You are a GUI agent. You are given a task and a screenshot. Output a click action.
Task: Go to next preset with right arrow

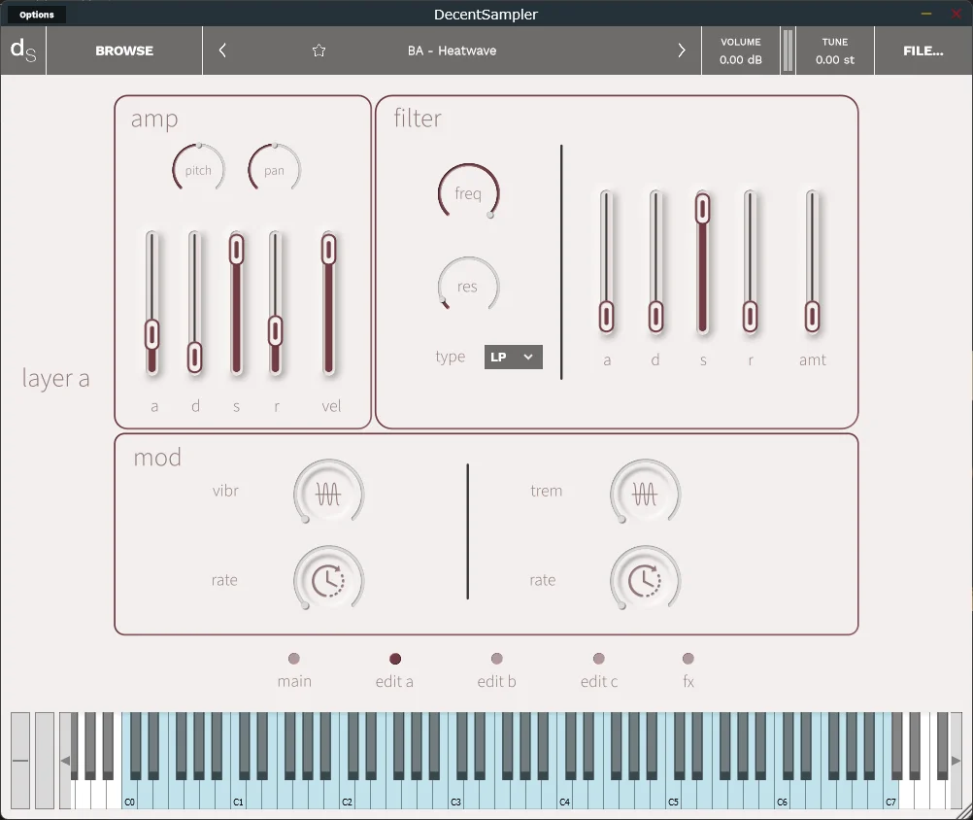[682, 51]
